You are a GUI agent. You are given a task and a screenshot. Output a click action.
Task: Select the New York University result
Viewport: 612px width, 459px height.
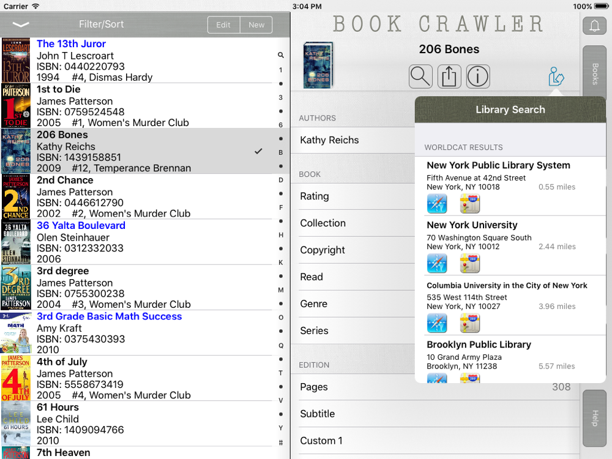point(510,246)
